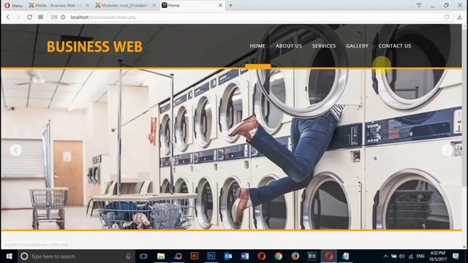
Task: Open Photoshop from the taskbar
Action: coord(211,256)
